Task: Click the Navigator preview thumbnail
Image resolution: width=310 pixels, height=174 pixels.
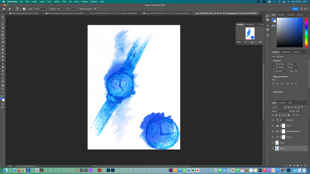Action: 250,33
